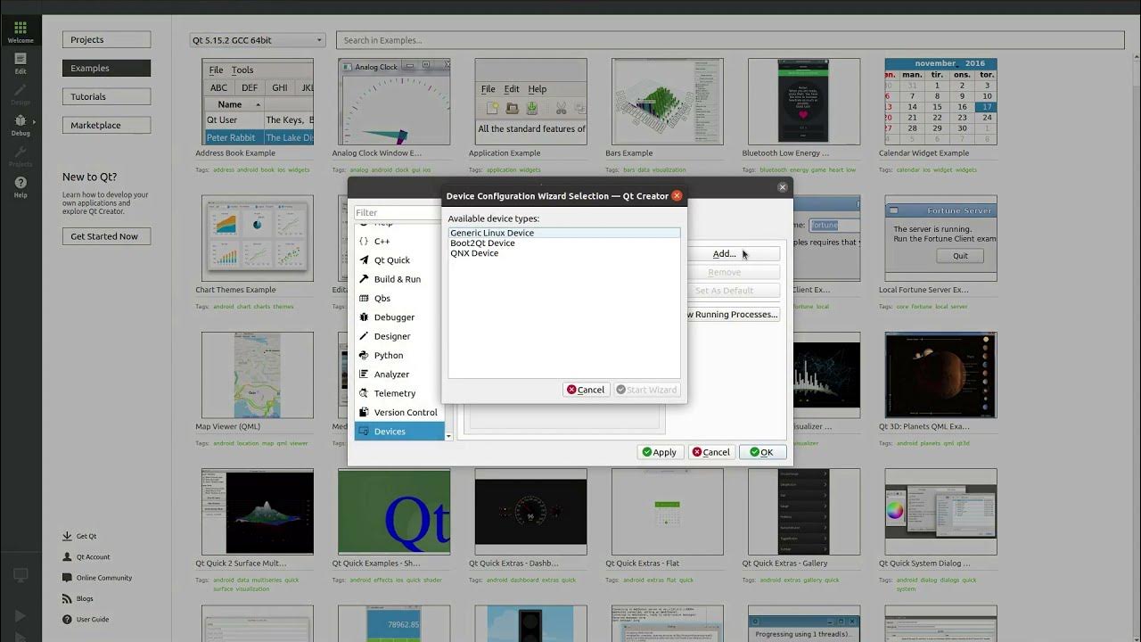The image size is (1141, 642).
Task: Click the Search in Examples field
Action: coord(730,40)
